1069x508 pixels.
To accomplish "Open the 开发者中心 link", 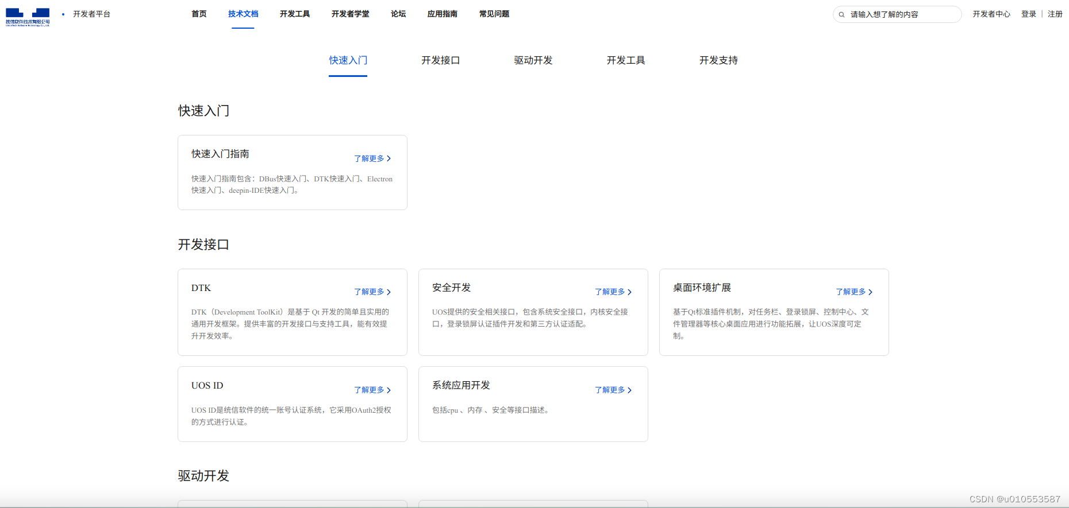I will tap(991, 14).
